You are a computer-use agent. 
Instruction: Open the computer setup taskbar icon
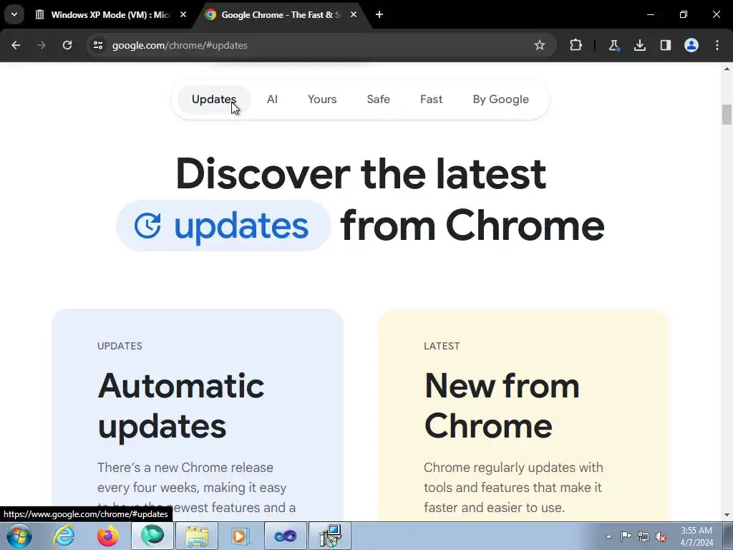coord(330,536)
